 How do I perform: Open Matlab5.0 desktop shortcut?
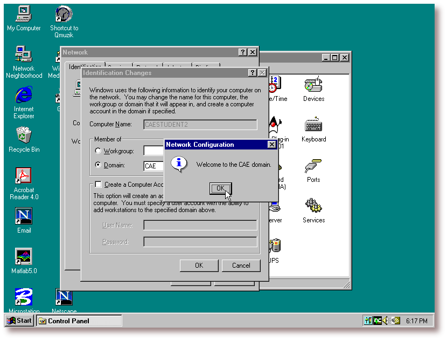pyautogui.click(x=24, y=257)
